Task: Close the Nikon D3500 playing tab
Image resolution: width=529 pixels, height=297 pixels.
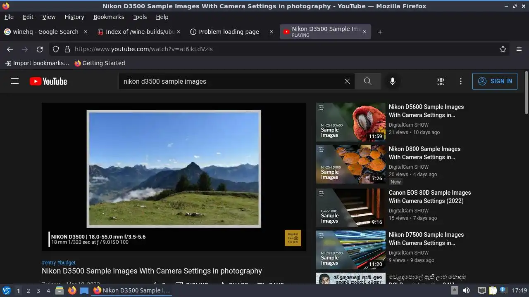Action: coord(364,32)
